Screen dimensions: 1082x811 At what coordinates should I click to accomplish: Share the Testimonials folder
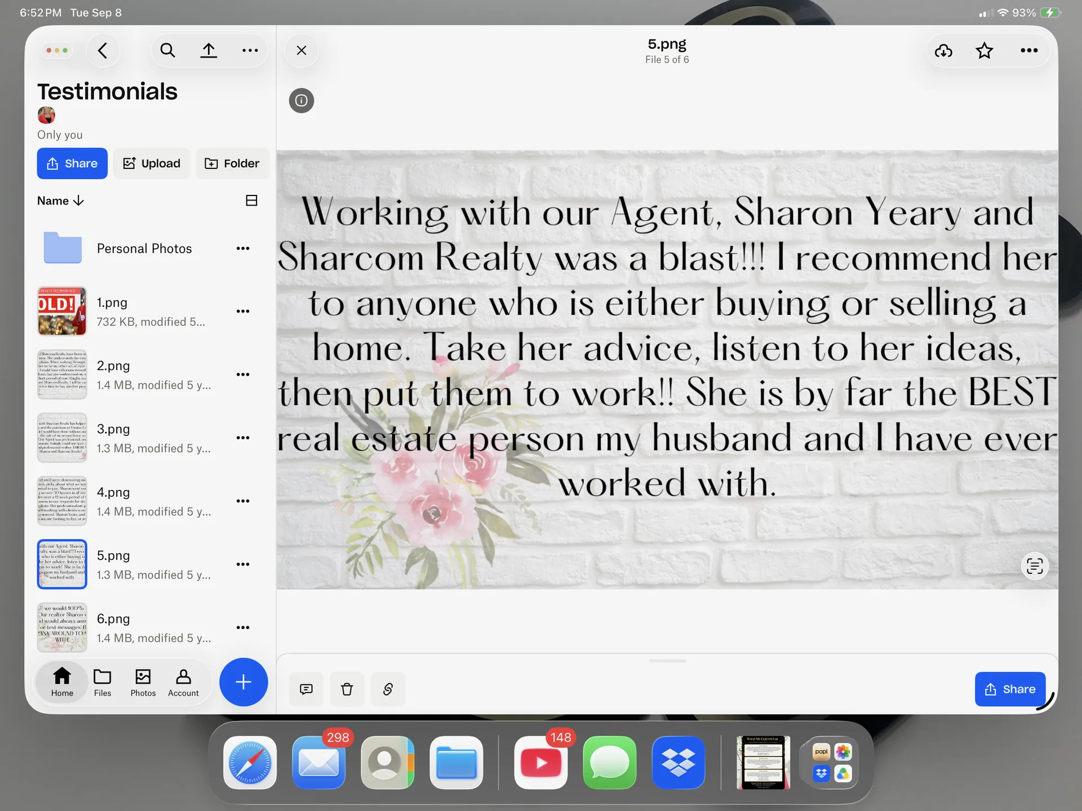(72, 163)
